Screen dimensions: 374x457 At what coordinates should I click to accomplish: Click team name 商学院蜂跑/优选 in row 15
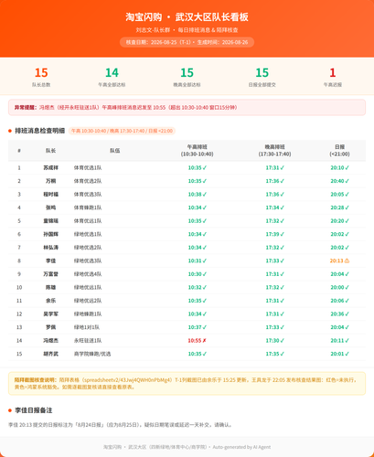pos(92,354)
